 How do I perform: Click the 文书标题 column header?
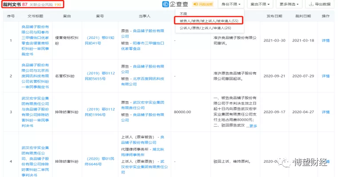(36, 16)
